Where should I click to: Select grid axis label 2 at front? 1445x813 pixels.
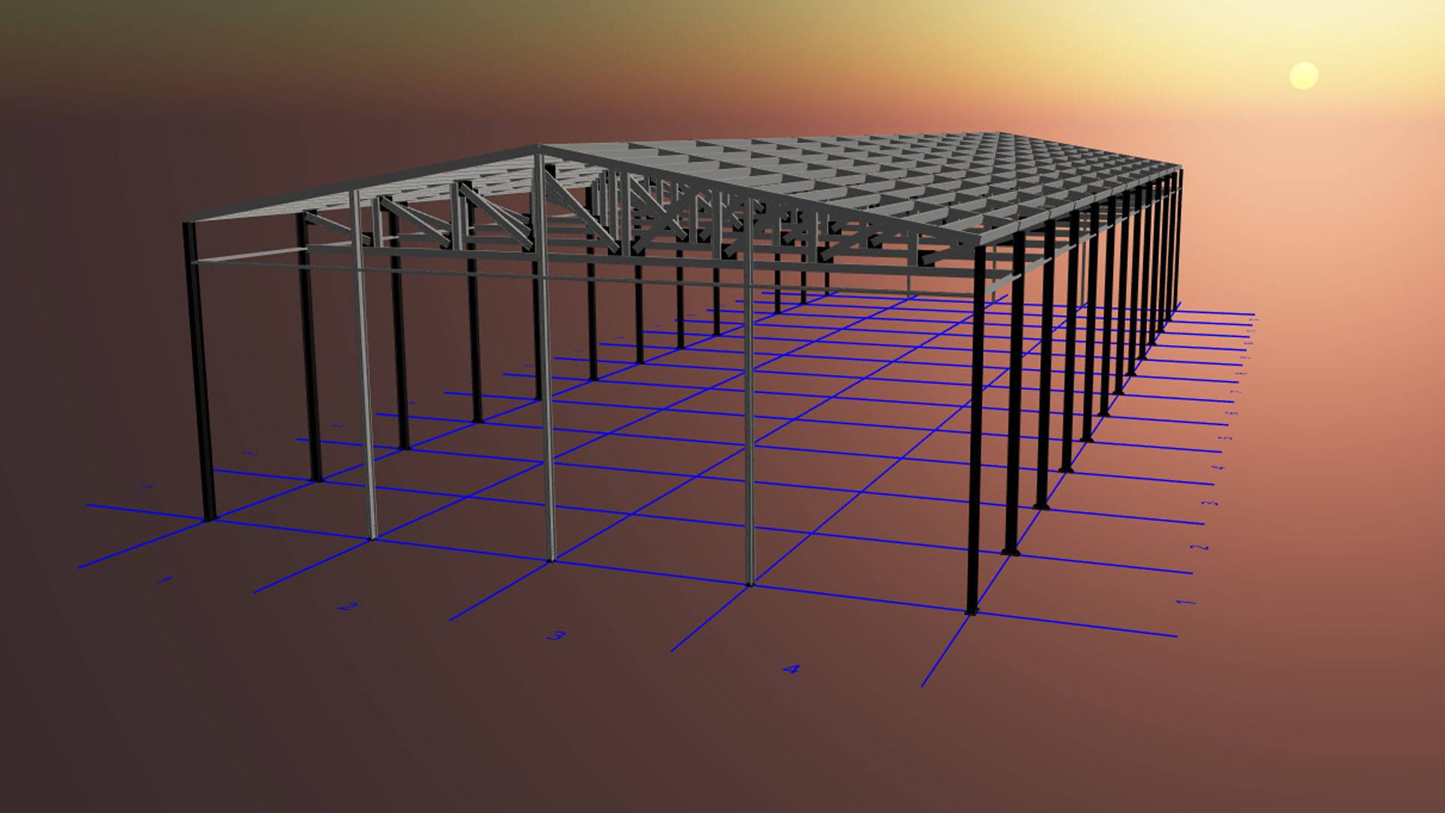point(347,605)
